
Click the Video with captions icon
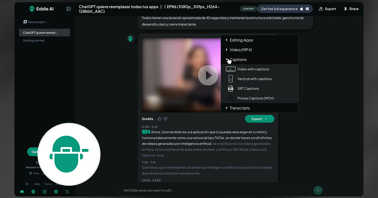pos(231,69)
